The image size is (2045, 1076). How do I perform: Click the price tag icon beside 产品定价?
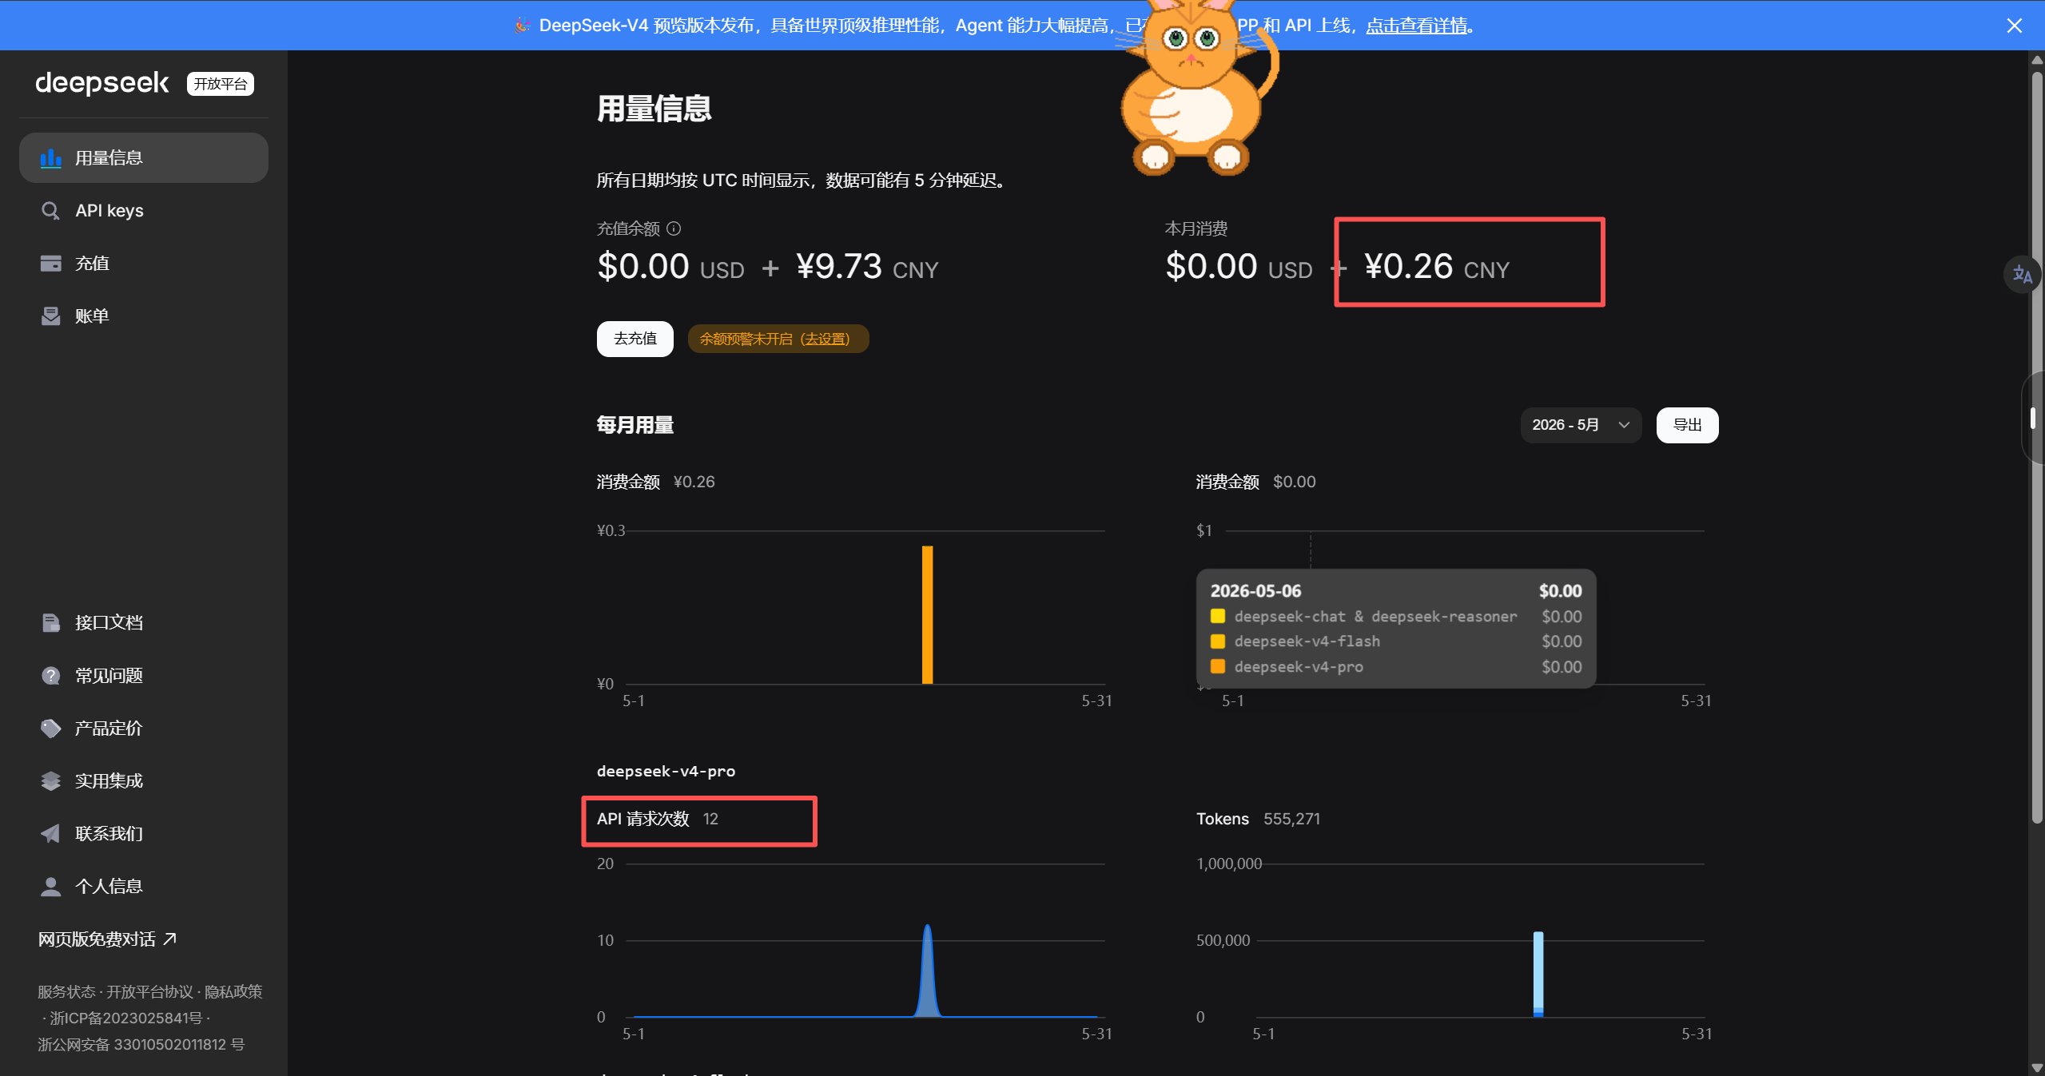coord(51,729)
